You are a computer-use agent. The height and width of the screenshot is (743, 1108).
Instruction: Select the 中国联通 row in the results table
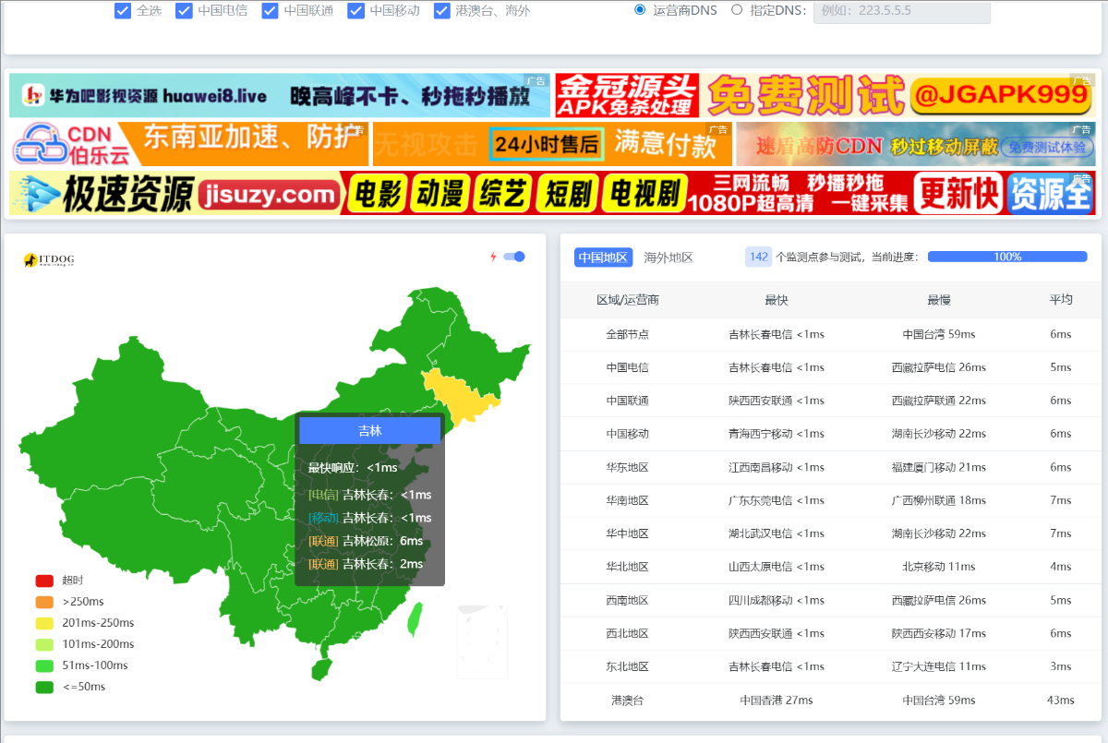[831, 401]
